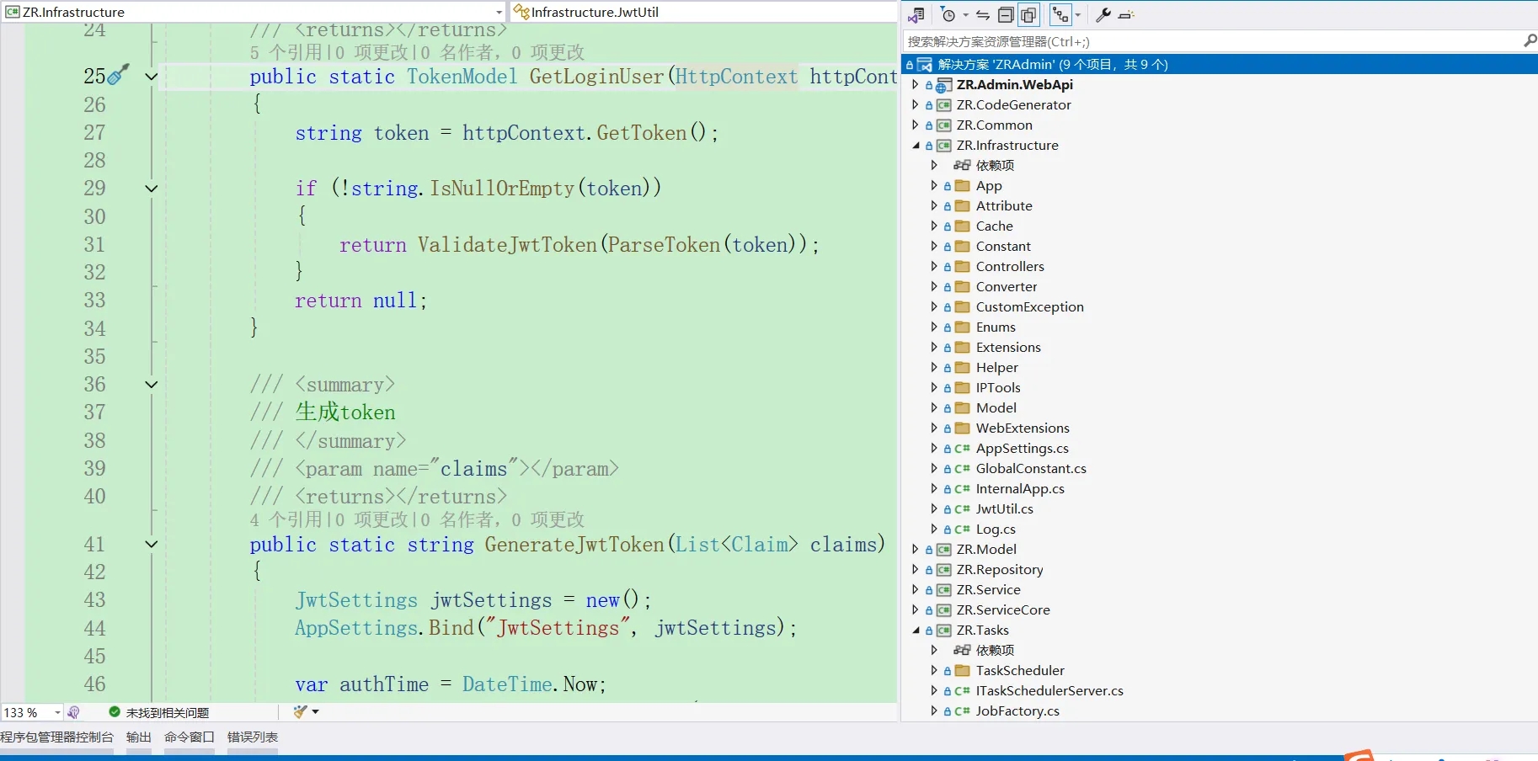Open the 错误列表 tab
The image size is (1538, 761).
(x=253, y=737)
